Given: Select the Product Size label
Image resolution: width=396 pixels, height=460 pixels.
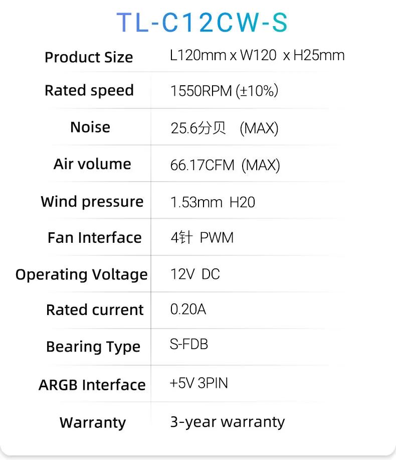Looking at the screenshot, I should [89, 57].
